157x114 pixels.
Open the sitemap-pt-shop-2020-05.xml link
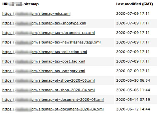(x=49, y=80)
